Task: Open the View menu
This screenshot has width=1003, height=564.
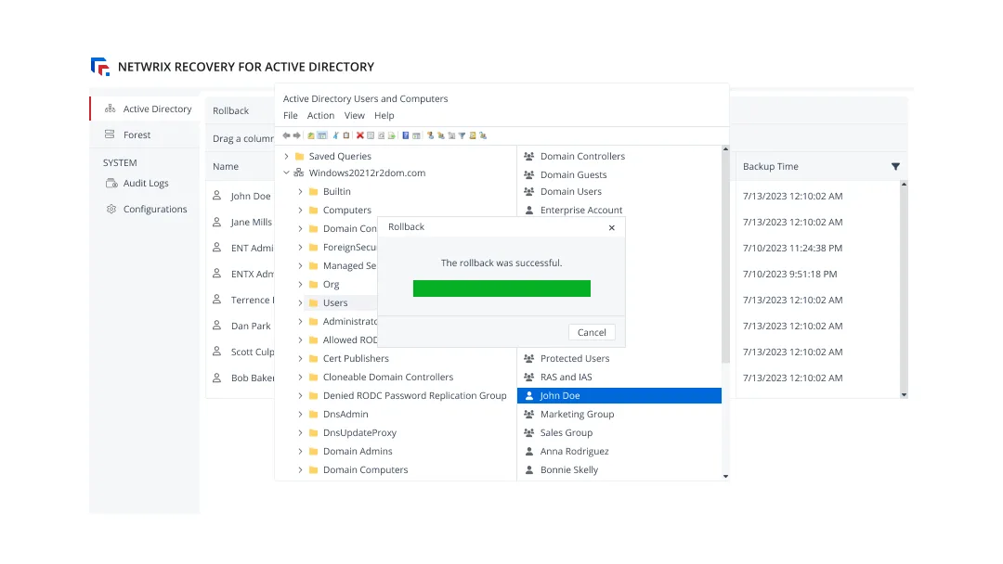Action: [355, 116]
